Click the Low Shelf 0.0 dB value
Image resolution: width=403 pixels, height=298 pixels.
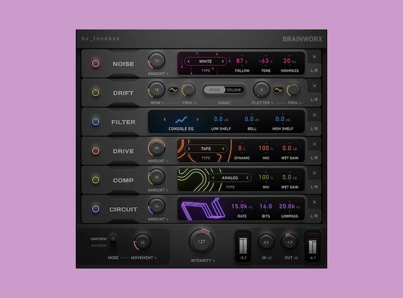click(218, 119)
